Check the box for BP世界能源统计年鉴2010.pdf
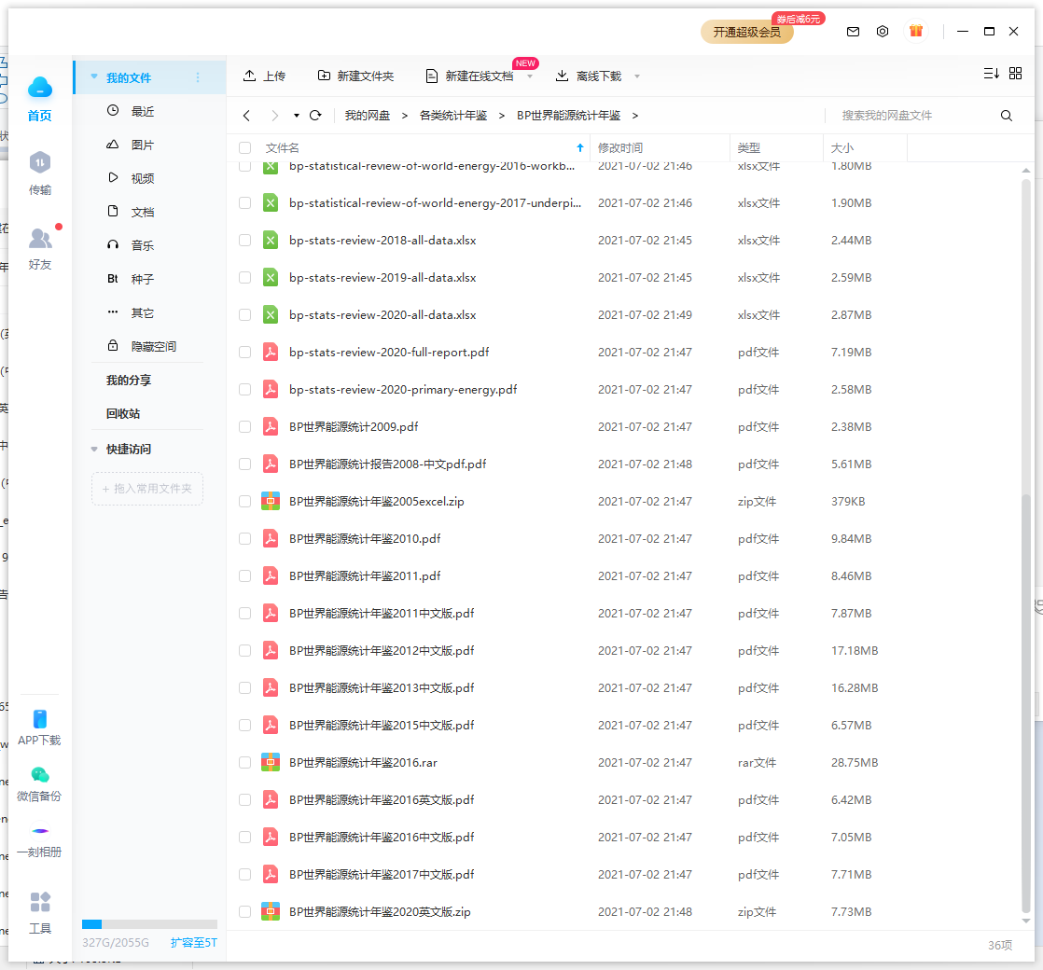 click(x=244, y=538)
